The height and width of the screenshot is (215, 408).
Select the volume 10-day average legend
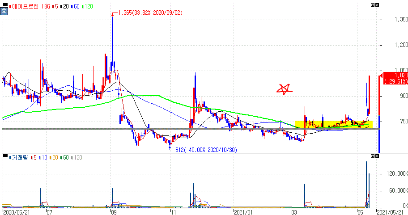pos(43,157)
